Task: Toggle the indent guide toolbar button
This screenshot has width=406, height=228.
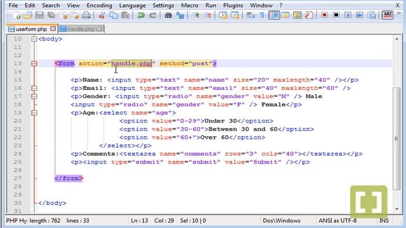Action: [274, 15]
